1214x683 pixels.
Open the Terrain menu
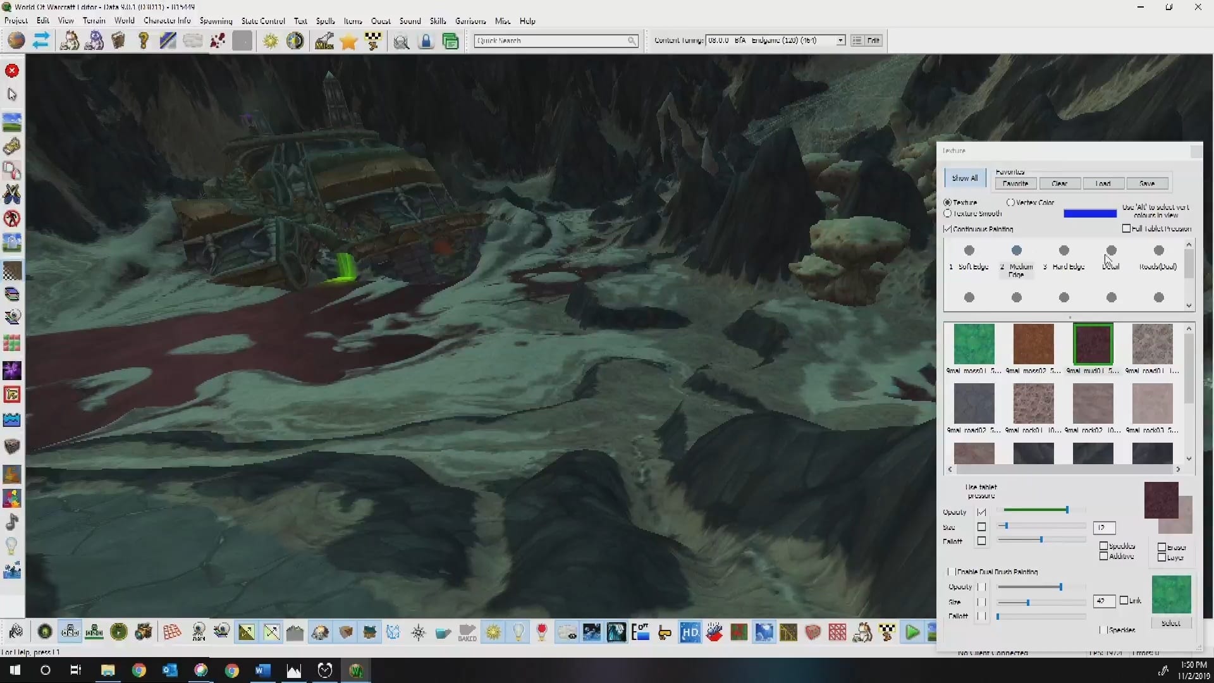tap(94, 21)
